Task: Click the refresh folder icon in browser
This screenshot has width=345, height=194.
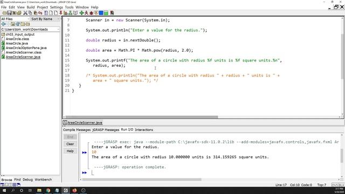Action: click(x=18, y=24)
